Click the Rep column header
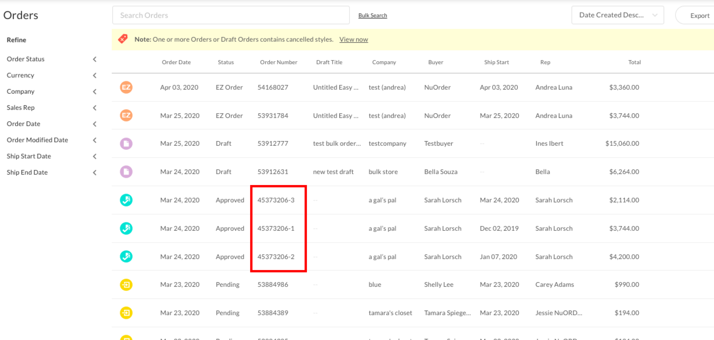714x340 pixels. 545,62
